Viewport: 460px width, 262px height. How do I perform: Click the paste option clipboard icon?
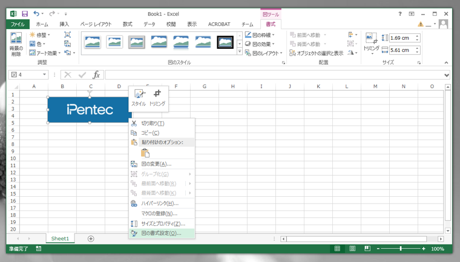pyautogui.click(x=145, y=153)
